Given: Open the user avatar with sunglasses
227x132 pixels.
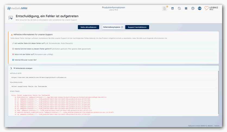Looking at the screenshot, I should (200, 8).
